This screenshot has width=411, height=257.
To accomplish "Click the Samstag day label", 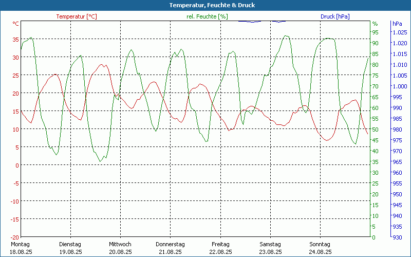I will [x=270, y=244].
